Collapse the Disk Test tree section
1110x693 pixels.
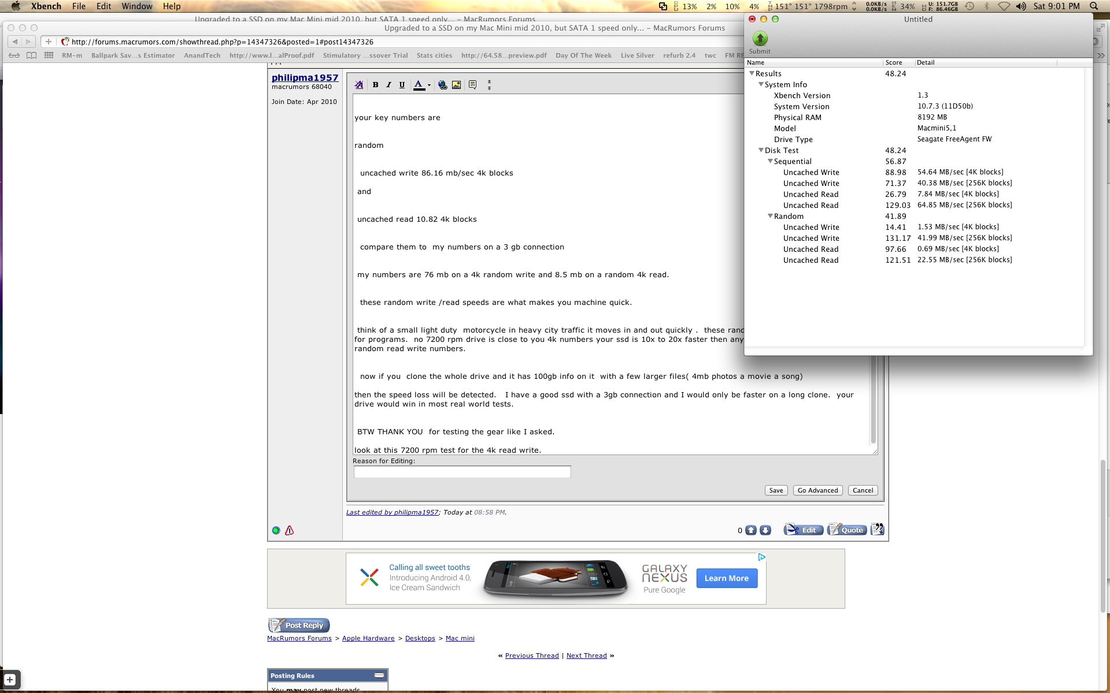pyautogui.click(x=761, y=150)
